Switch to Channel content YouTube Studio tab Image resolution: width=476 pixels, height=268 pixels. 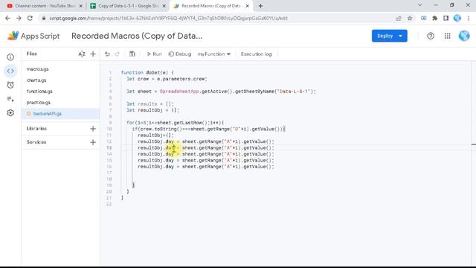pyautogui.click(x=45, y=6)
